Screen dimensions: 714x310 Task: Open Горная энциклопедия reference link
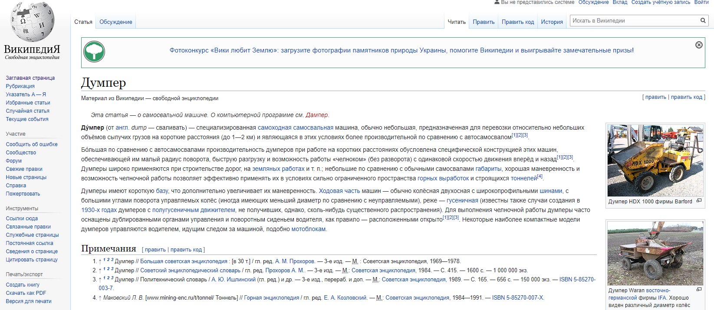click(271, 298)
